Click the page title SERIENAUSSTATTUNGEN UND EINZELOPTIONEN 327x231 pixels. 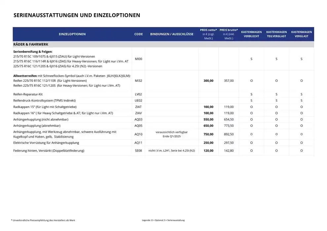77,15
